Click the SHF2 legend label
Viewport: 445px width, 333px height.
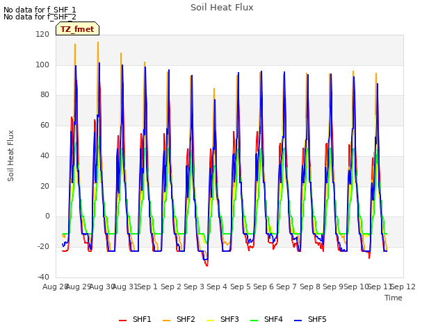coord(186,319)
